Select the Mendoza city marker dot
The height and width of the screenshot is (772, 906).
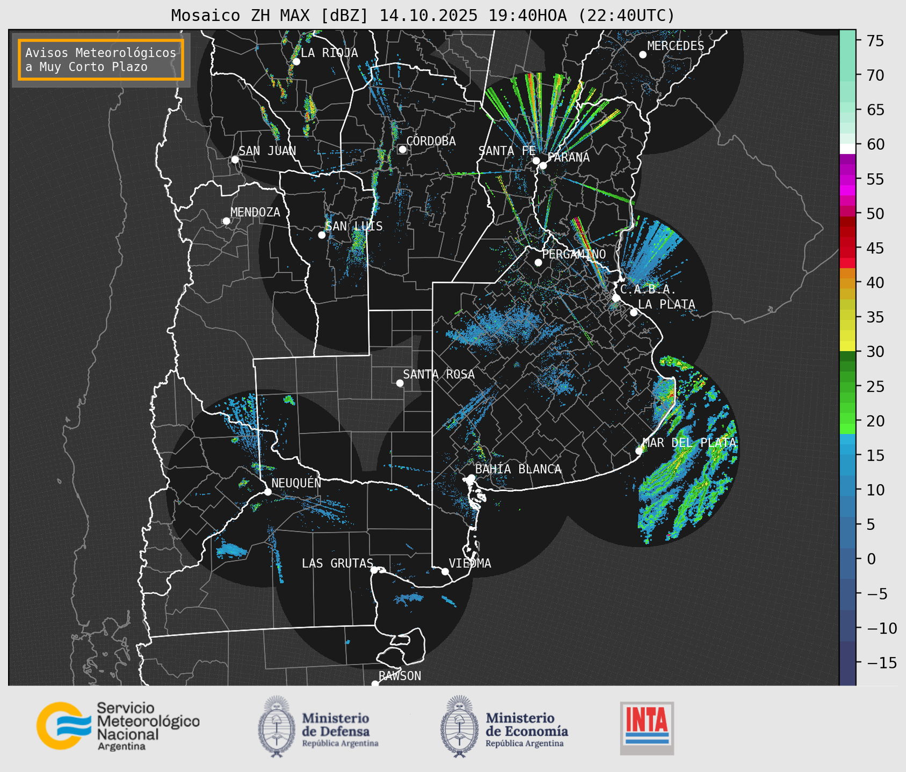[226, 221]
